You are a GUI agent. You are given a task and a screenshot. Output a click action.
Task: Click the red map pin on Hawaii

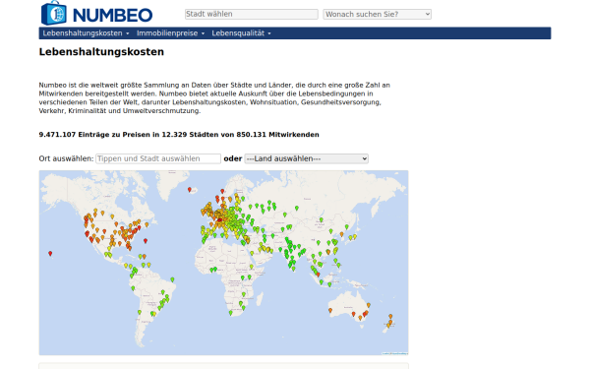[x=50, y=255]
